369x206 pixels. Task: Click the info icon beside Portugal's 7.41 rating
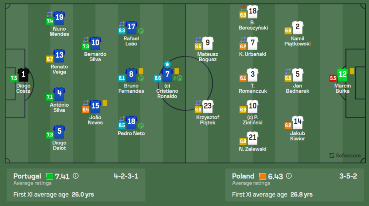(76, 176)
